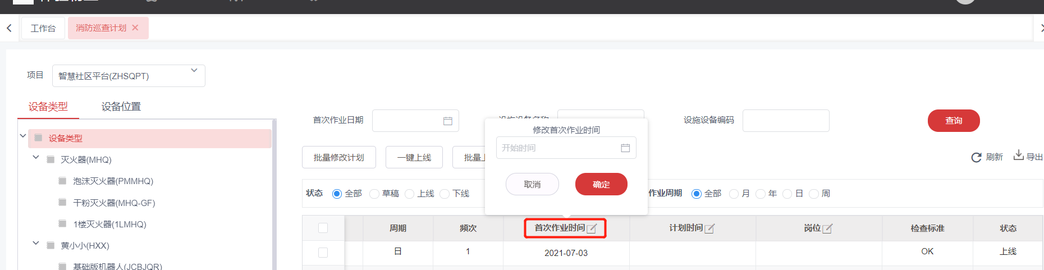Click the 检查标准 column header
Screen dimensions: 1044x270
point(927,228)
